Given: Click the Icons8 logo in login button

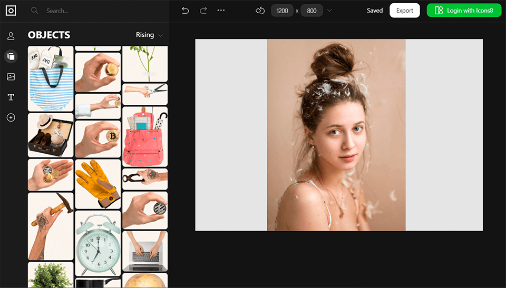Looking at the screenshot, I should pos(439,11).
